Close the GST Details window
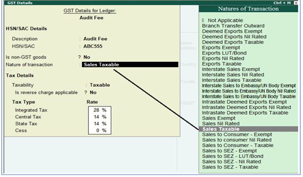Image resolution: width=303 pixels, height=177 pixels. point(295,3)
